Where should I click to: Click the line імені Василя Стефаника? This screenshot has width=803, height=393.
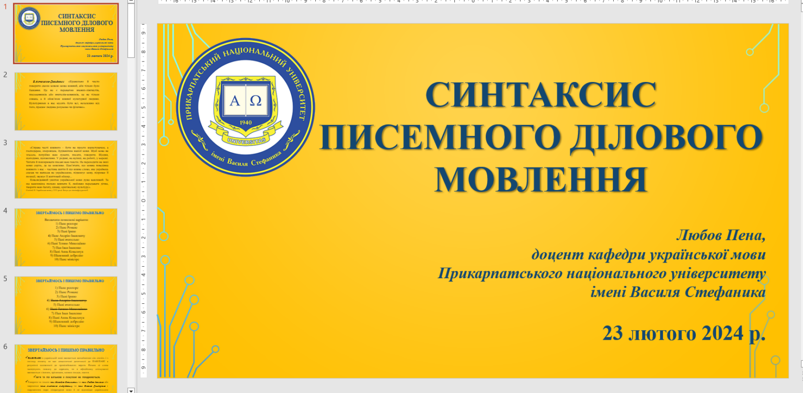click(x=678, y=292)
